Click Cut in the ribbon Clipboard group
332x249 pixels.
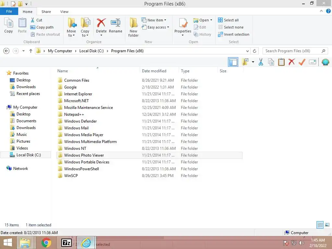tap(36, 20)
